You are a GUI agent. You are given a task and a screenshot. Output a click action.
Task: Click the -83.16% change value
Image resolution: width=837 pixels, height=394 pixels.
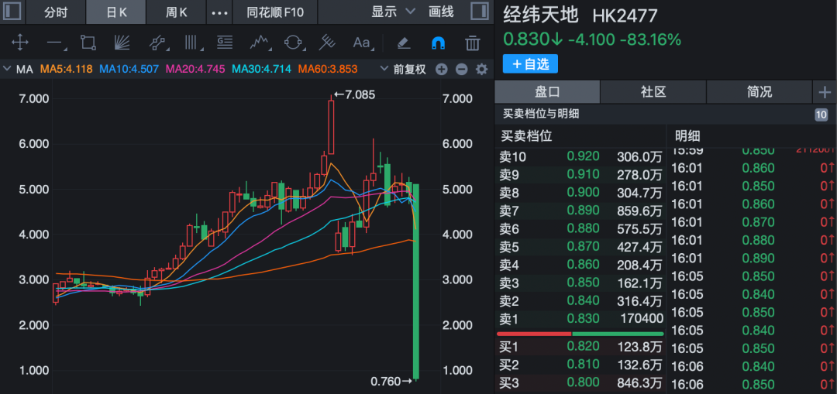(x=650, y=39)
